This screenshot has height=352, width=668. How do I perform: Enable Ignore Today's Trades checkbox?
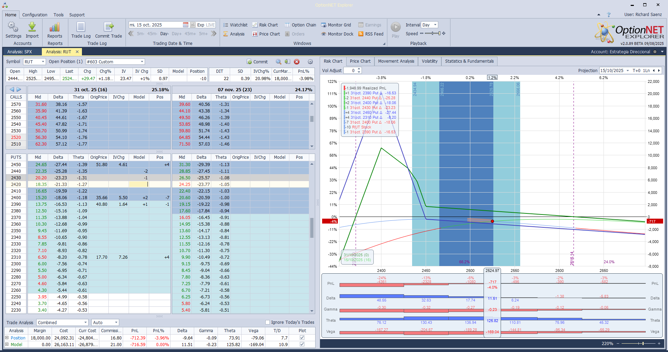[268, 322]
